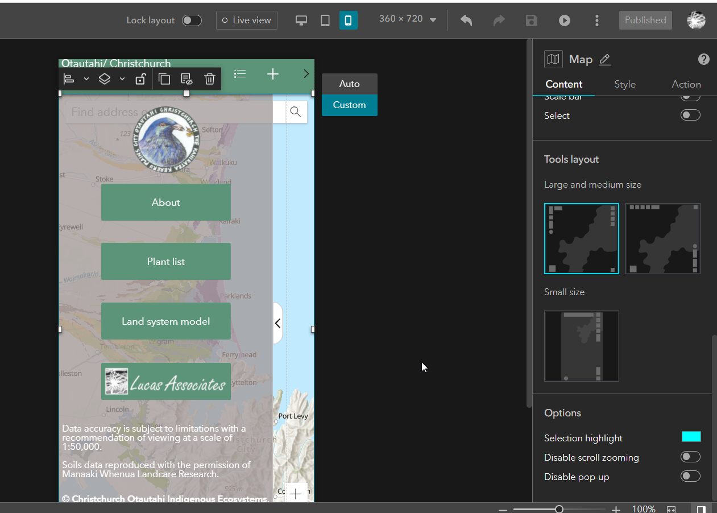Toggle Lock layout on

point(192,20)
